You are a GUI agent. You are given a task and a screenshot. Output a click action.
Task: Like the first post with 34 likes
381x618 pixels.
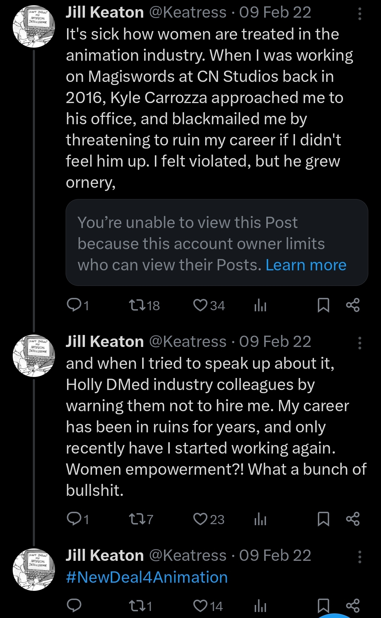209,305
